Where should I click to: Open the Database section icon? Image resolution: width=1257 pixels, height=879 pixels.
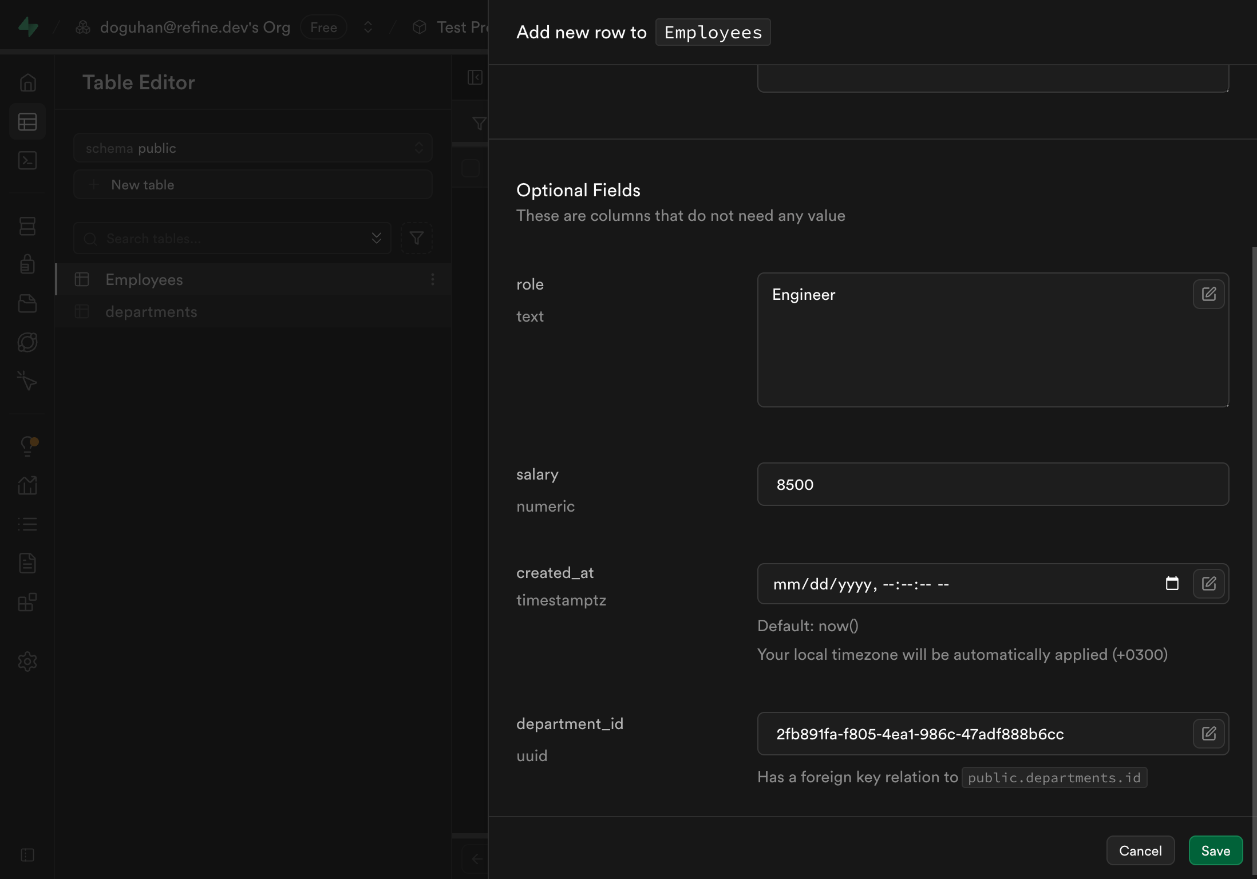click(27, 225)
